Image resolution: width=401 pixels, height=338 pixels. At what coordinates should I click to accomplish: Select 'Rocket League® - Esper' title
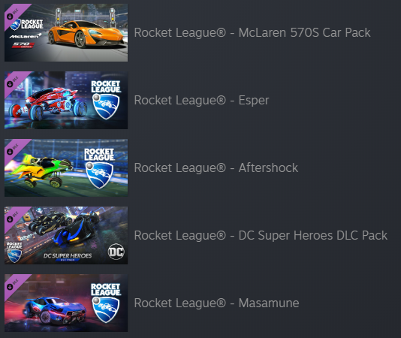click(201, 101)
